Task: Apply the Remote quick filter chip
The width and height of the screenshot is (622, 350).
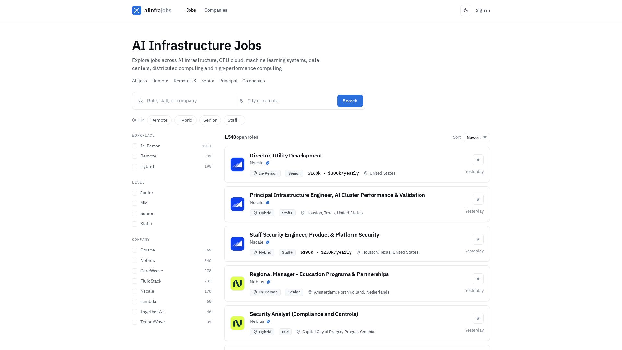Action: 159,120
